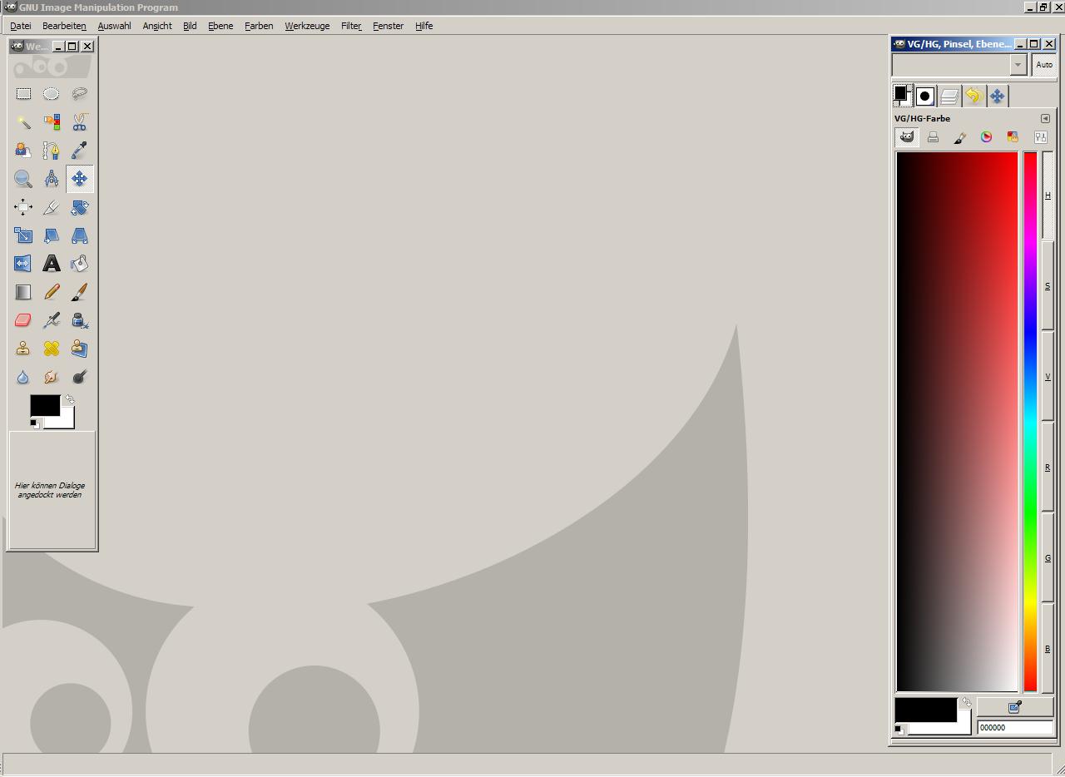
Task: Select the Perspective tool
Action: coord(80,235)
